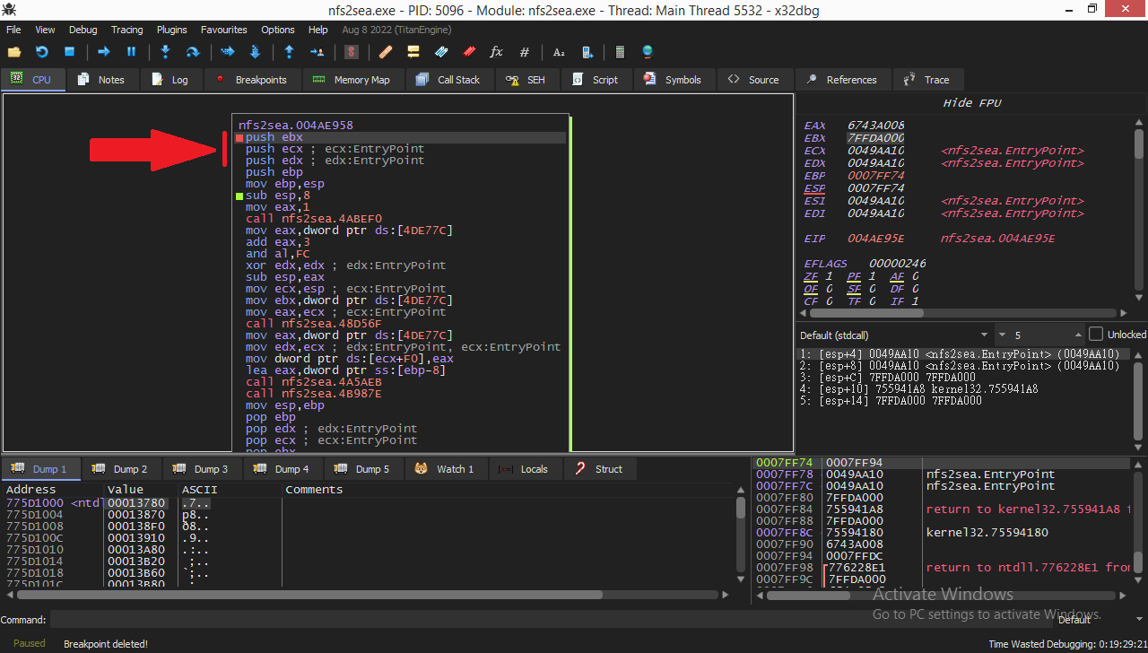Select stack row 0007FF84 return to kernel32
The width and height of the screenshot is (1148, 653).
pos(941,509)
